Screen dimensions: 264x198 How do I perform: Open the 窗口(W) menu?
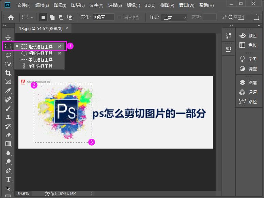[x=187, y=5]
